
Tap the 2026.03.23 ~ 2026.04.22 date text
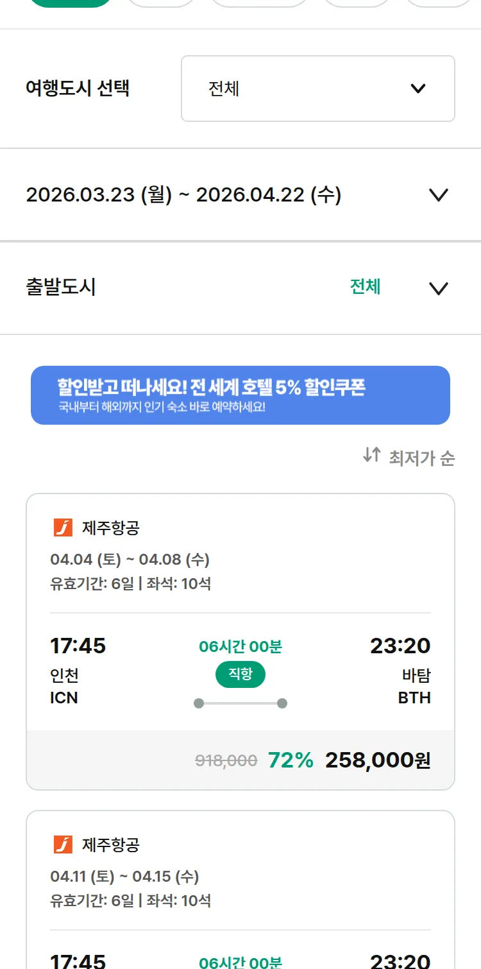click(x=183, y=195)
